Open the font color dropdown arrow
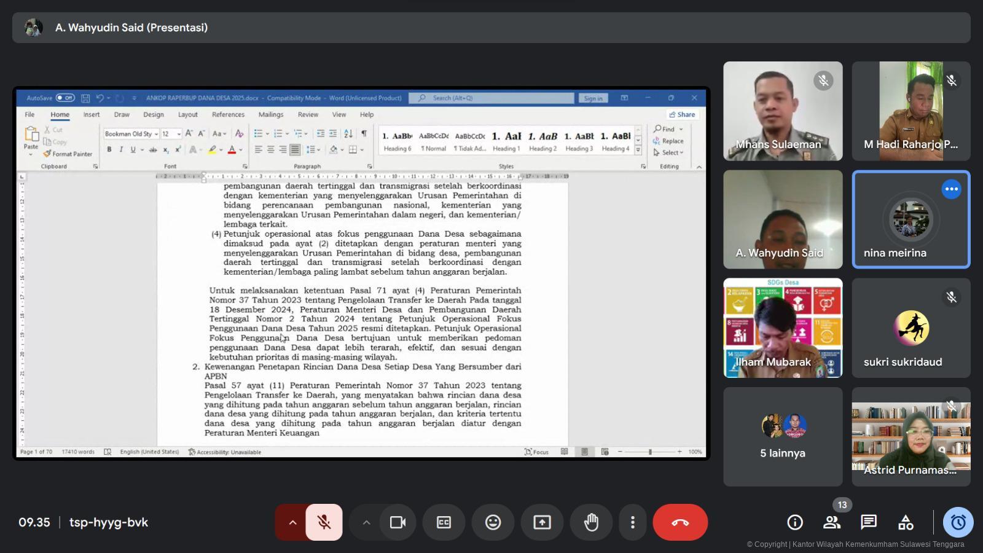 point(241,150)
